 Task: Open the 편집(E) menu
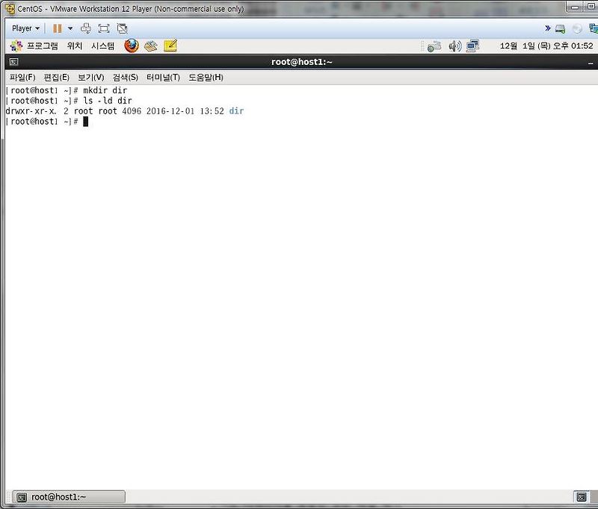coord(57,78)
